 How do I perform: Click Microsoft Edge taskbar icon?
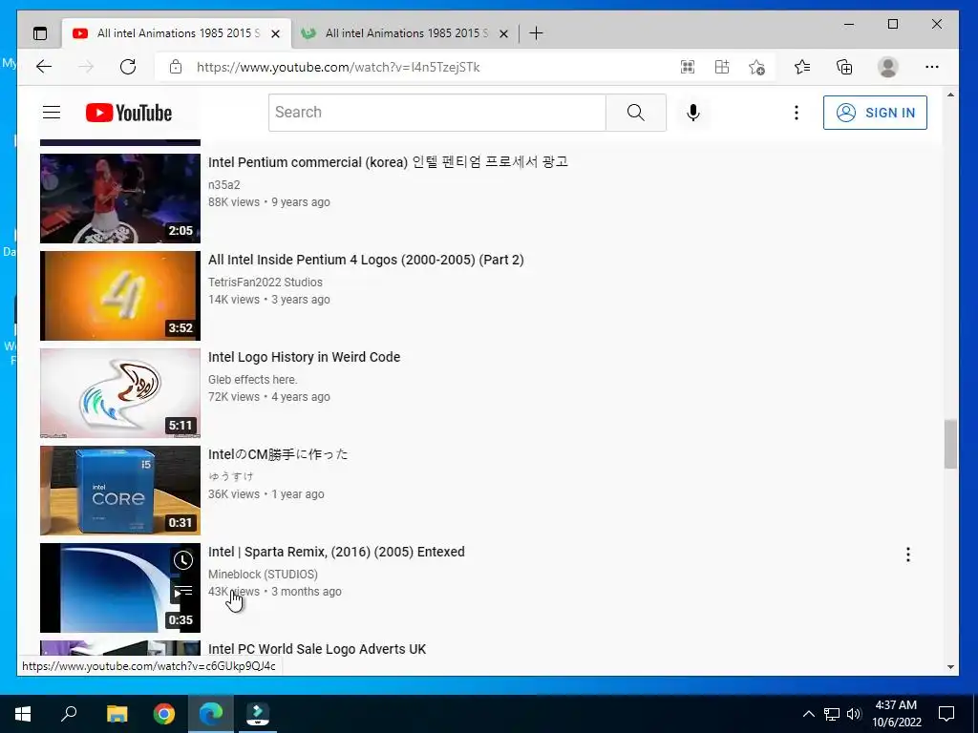point(211,714)
